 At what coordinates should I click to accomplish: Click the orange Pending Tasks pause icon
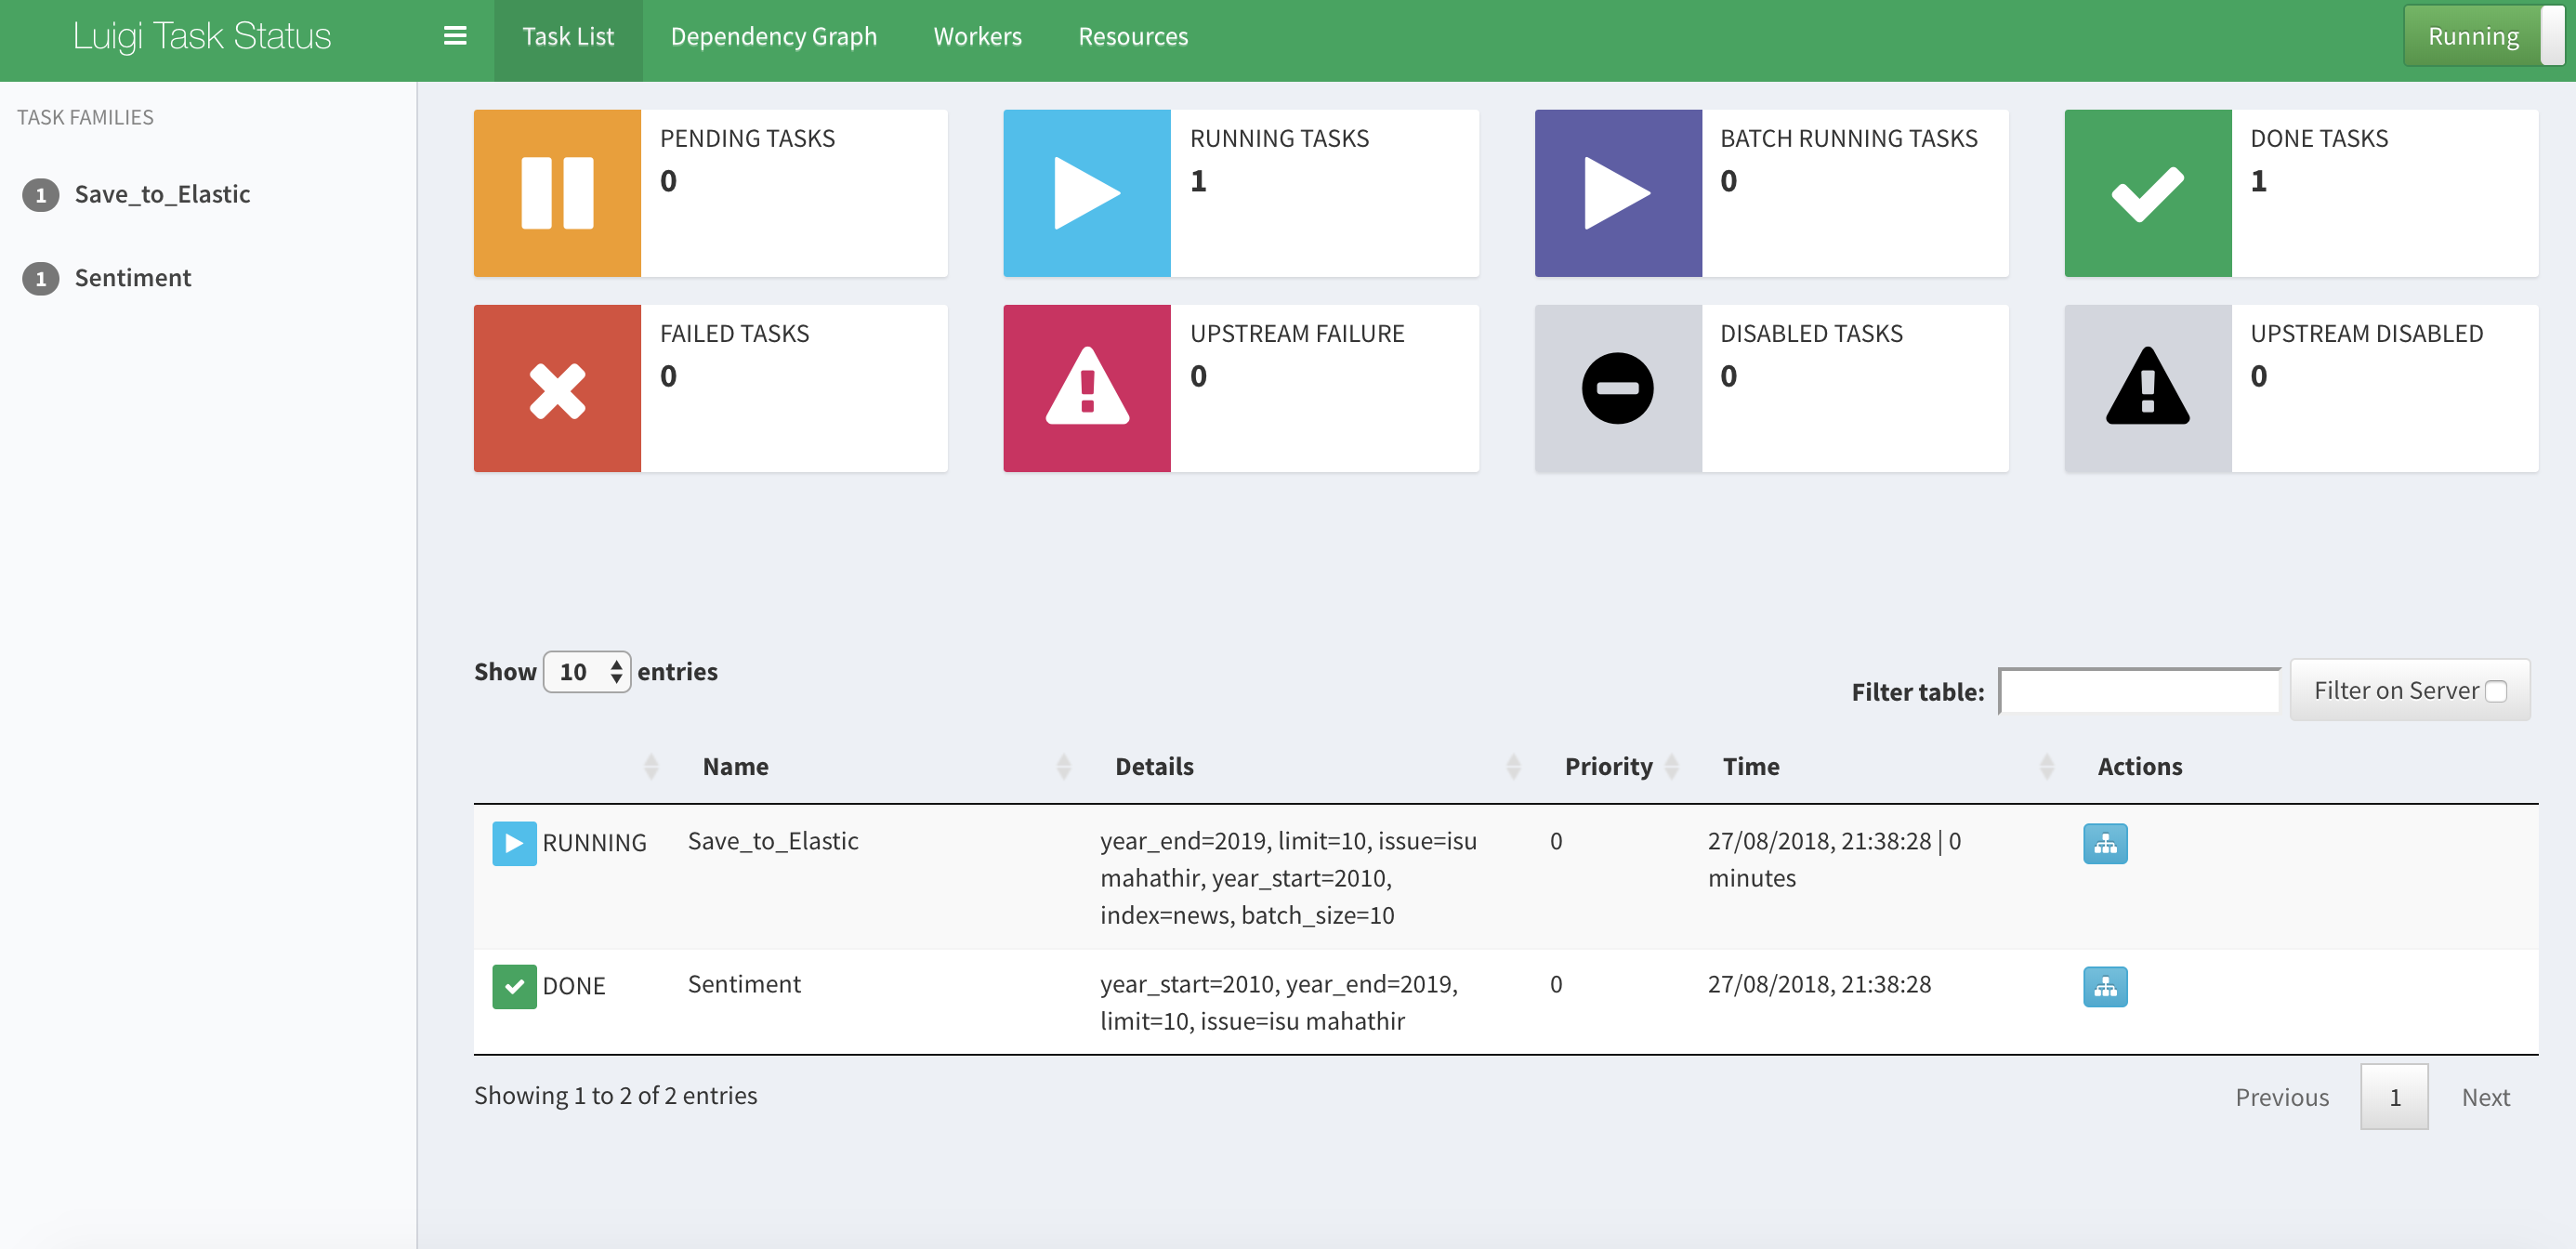(557, 193)
